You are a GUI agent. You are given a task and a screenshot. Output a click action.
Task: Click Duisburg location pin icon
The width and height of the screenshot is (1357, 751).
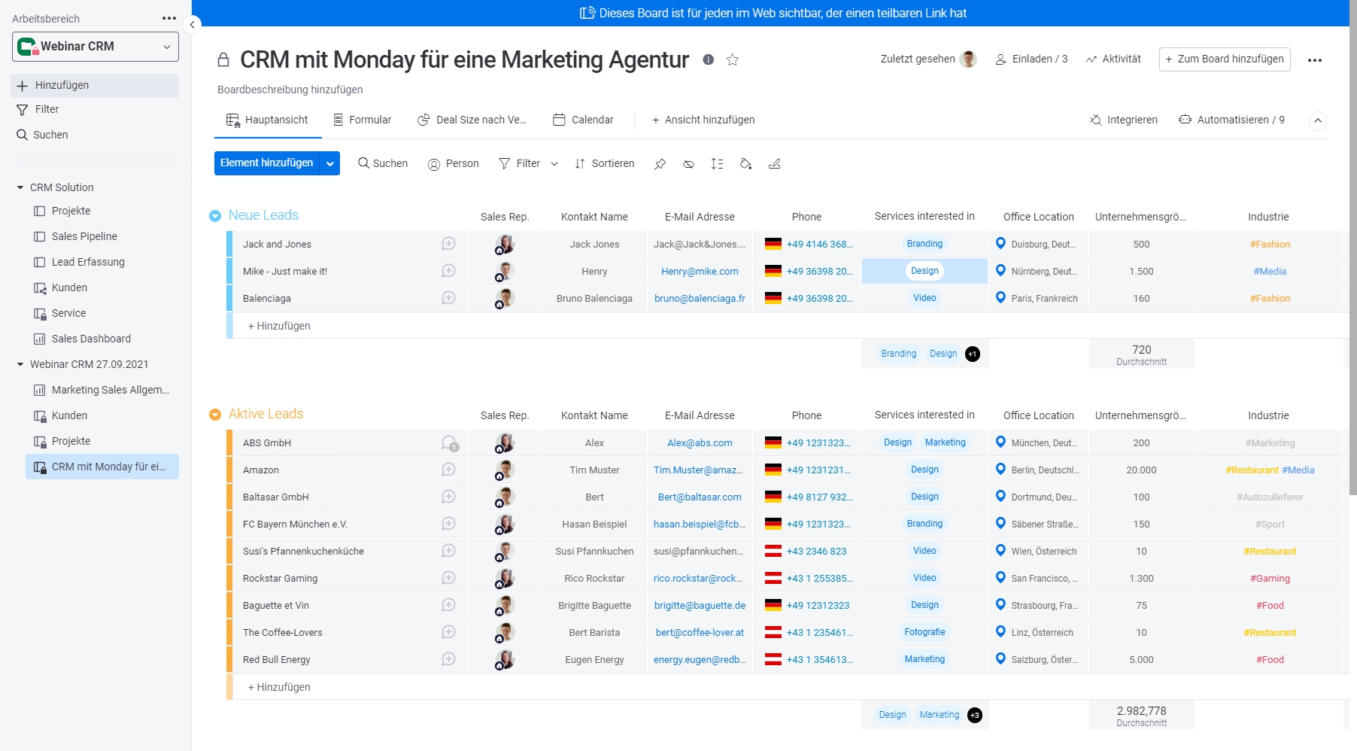(1000, 243)
